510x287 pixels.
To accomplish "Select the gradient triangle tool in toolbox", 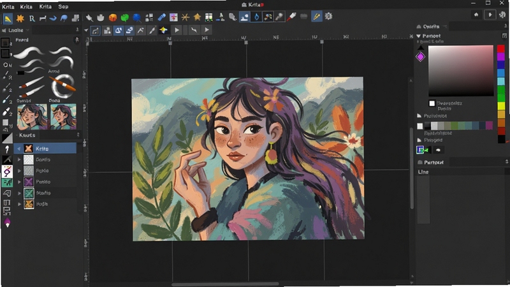I will pos(7,138).
